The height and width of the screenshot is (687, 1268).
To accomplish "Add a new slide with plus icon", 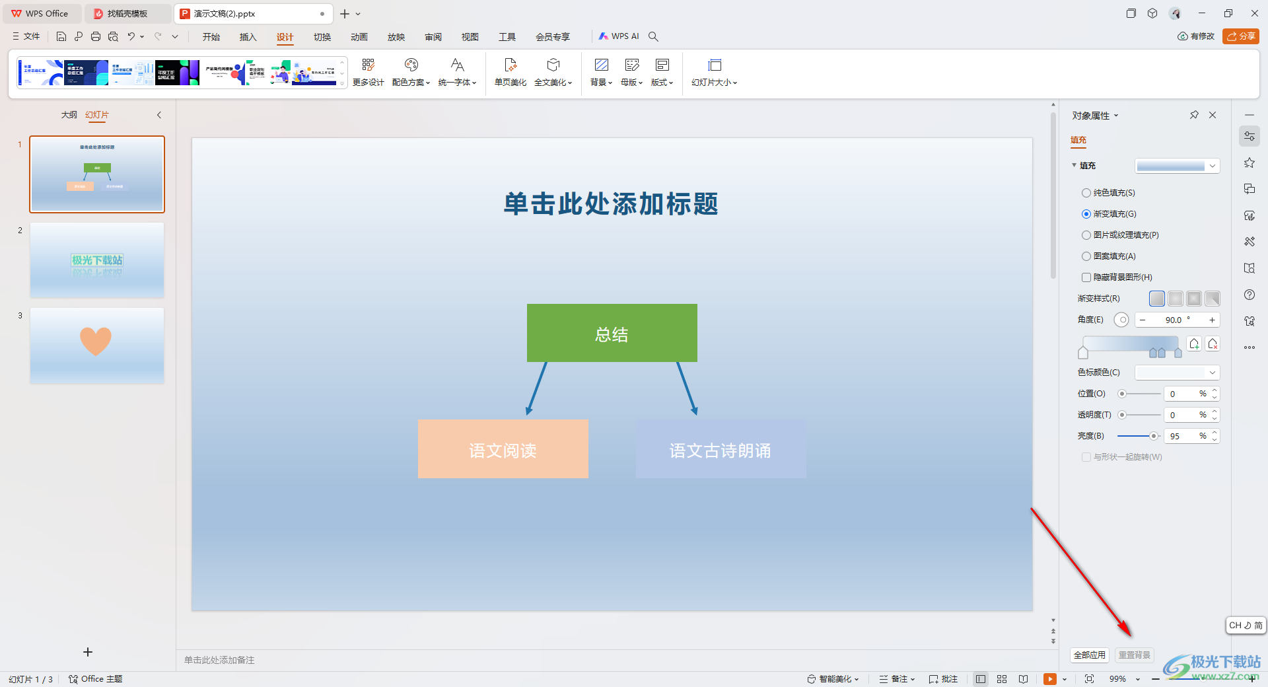I will coord(88,652).
